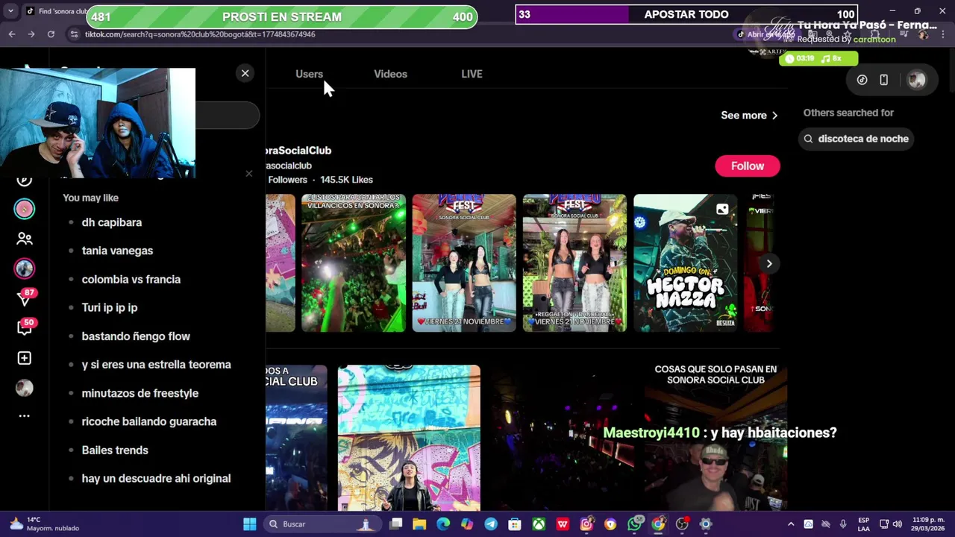Select the Turi ip ip ip suggestion
The image size is (955, 537).
coord(110,307)
